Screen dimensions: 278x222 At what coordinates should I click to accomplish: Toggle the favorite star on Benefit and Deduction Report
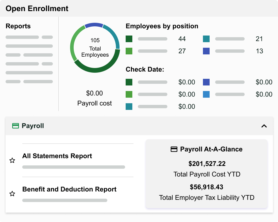(12, 194)
